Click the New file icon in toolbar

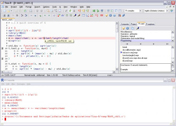point(4,11)
